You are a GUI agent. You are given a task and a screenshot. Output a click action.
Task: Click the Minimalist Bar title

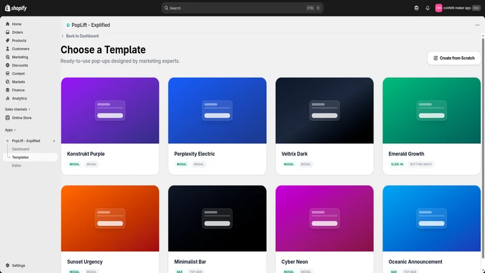190,262
